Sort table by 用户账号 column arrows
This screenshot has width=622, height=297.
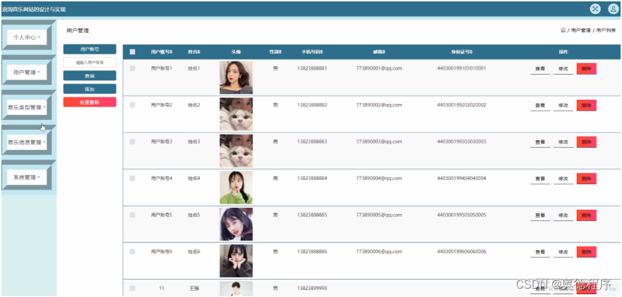click(x=172, y=52)
